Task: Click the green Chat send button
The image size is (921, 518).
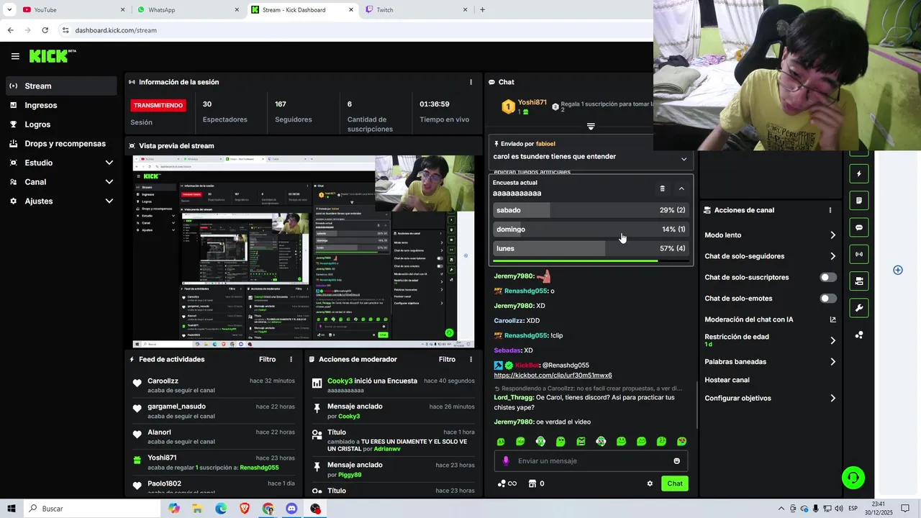Action: 674,483
